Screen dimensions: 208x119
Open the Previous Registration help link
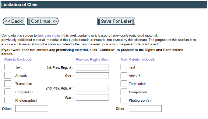pyautogui.click(x=92, y=59)
